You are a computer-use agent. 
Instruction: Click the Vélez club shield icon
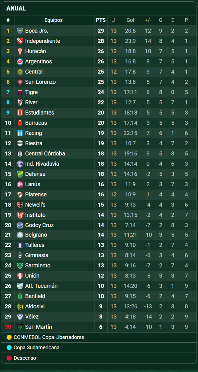[x=20, y=317]
